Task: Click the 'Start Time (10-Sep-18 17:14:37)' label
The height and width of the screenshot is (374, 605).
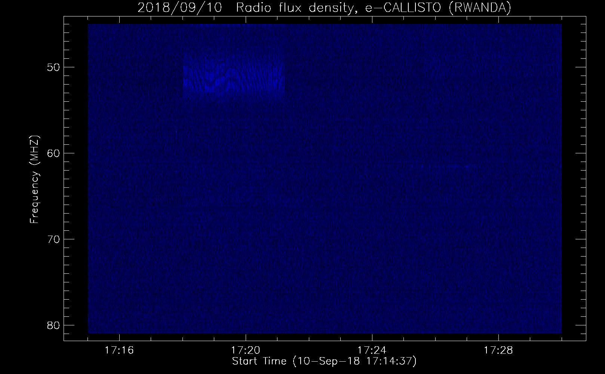Action: (324, 361)
